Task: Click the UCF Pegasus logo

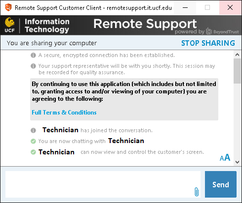Action: [x=9, y=25]
